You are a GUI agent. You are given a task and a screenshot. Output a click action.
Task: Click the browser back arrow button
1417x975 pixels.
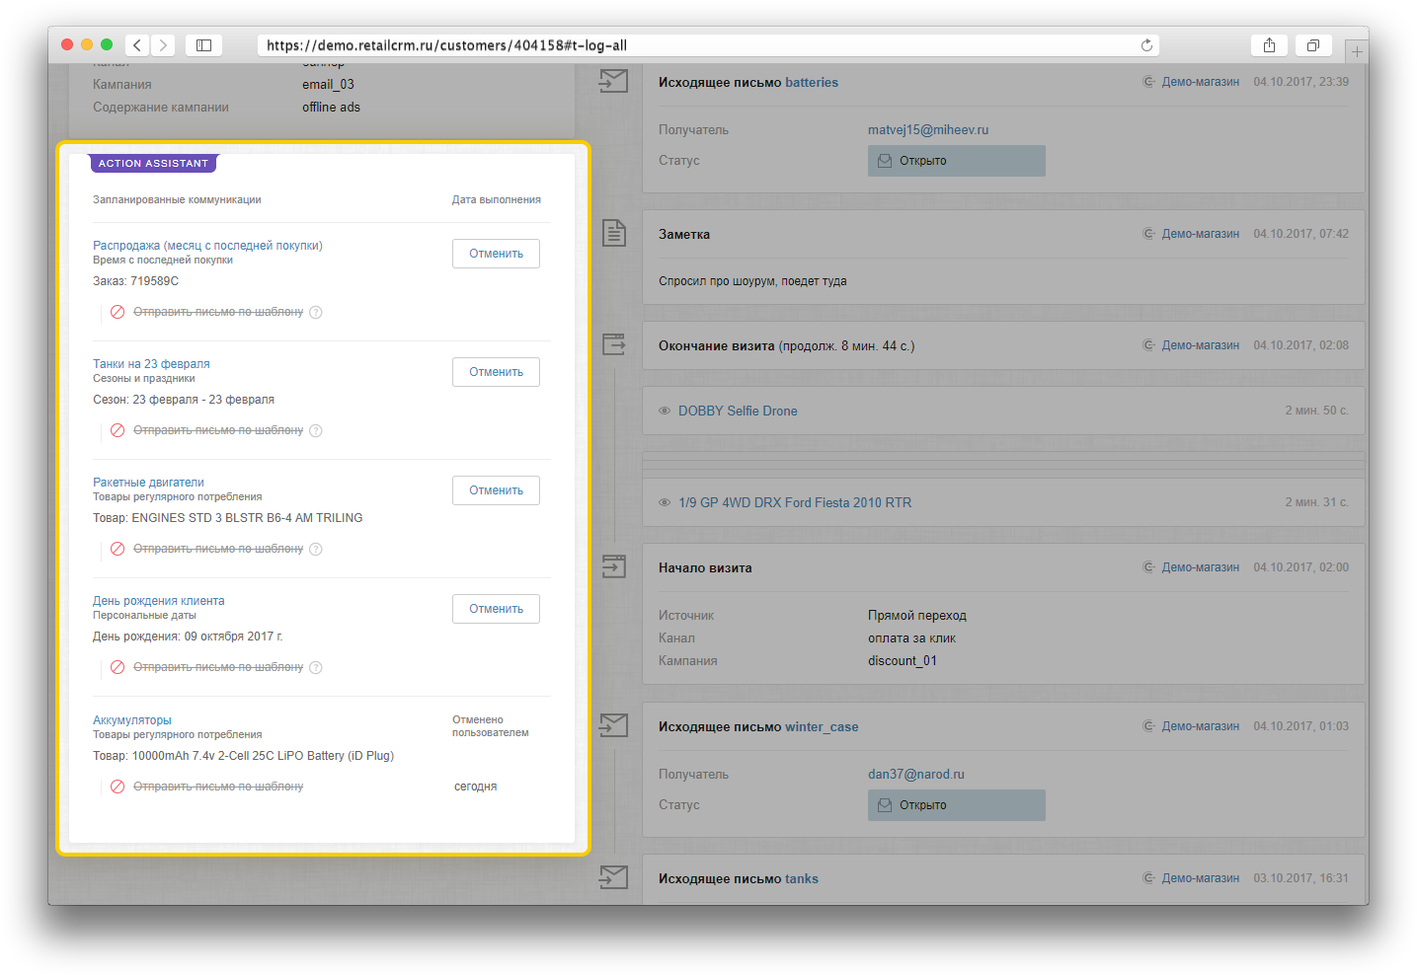point(137,45)
